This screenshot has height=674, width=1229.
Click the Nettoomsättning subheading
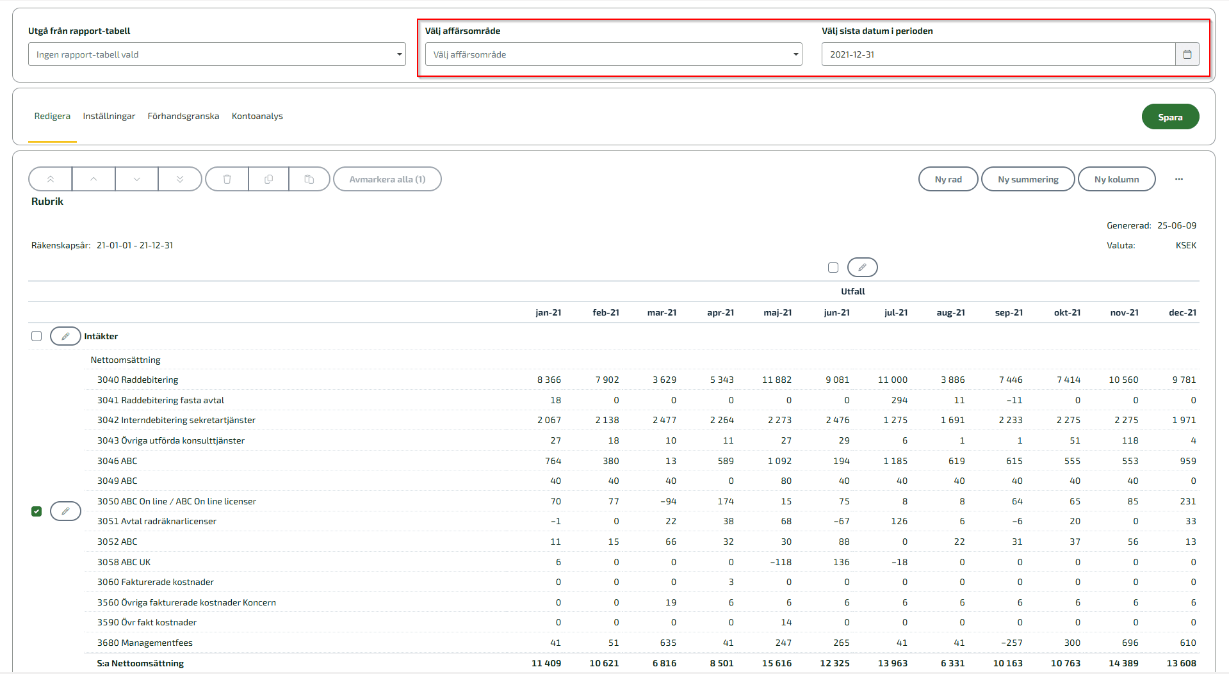pos(126,360)
